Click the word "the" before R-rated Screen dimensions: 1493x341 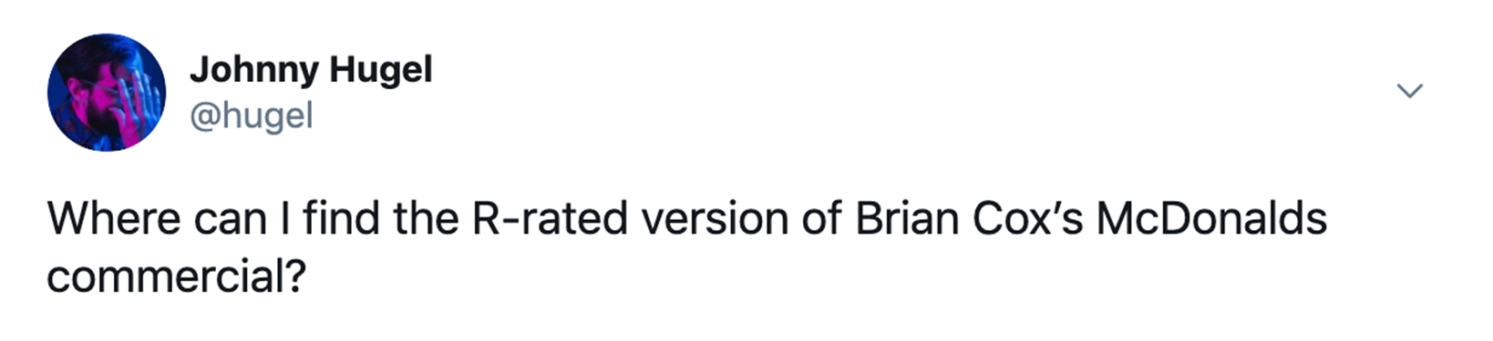[426, 219]
